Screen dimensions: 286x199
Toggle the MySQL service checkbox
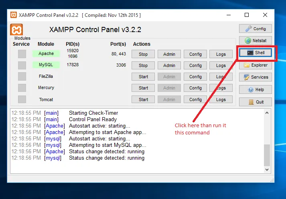[22, 65]
